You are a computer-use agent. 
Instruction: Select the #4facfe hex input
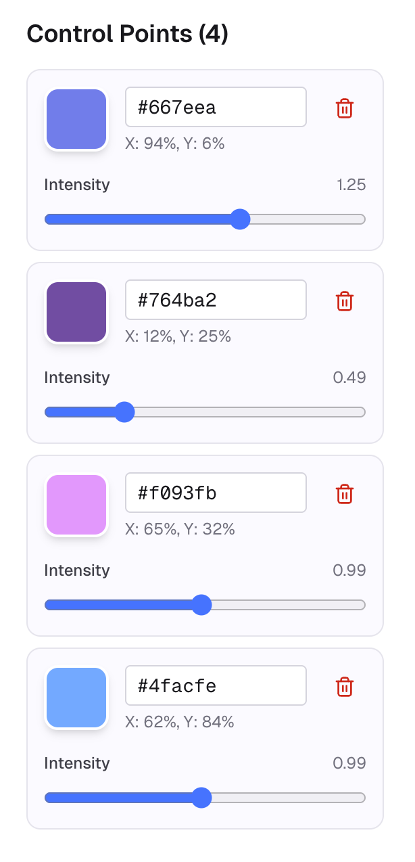216,685
